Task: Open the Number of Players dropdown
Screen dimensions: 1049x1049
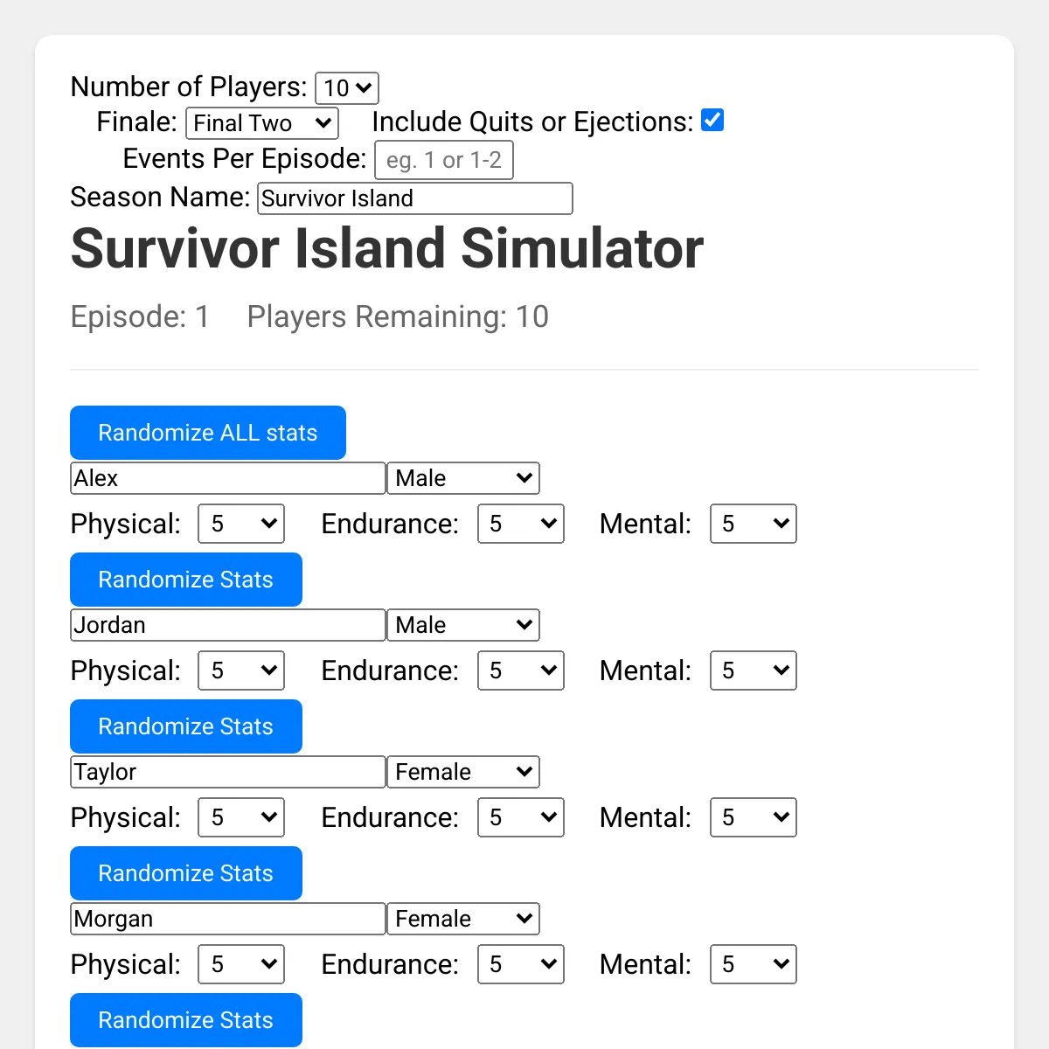Action: pos(346,88)
